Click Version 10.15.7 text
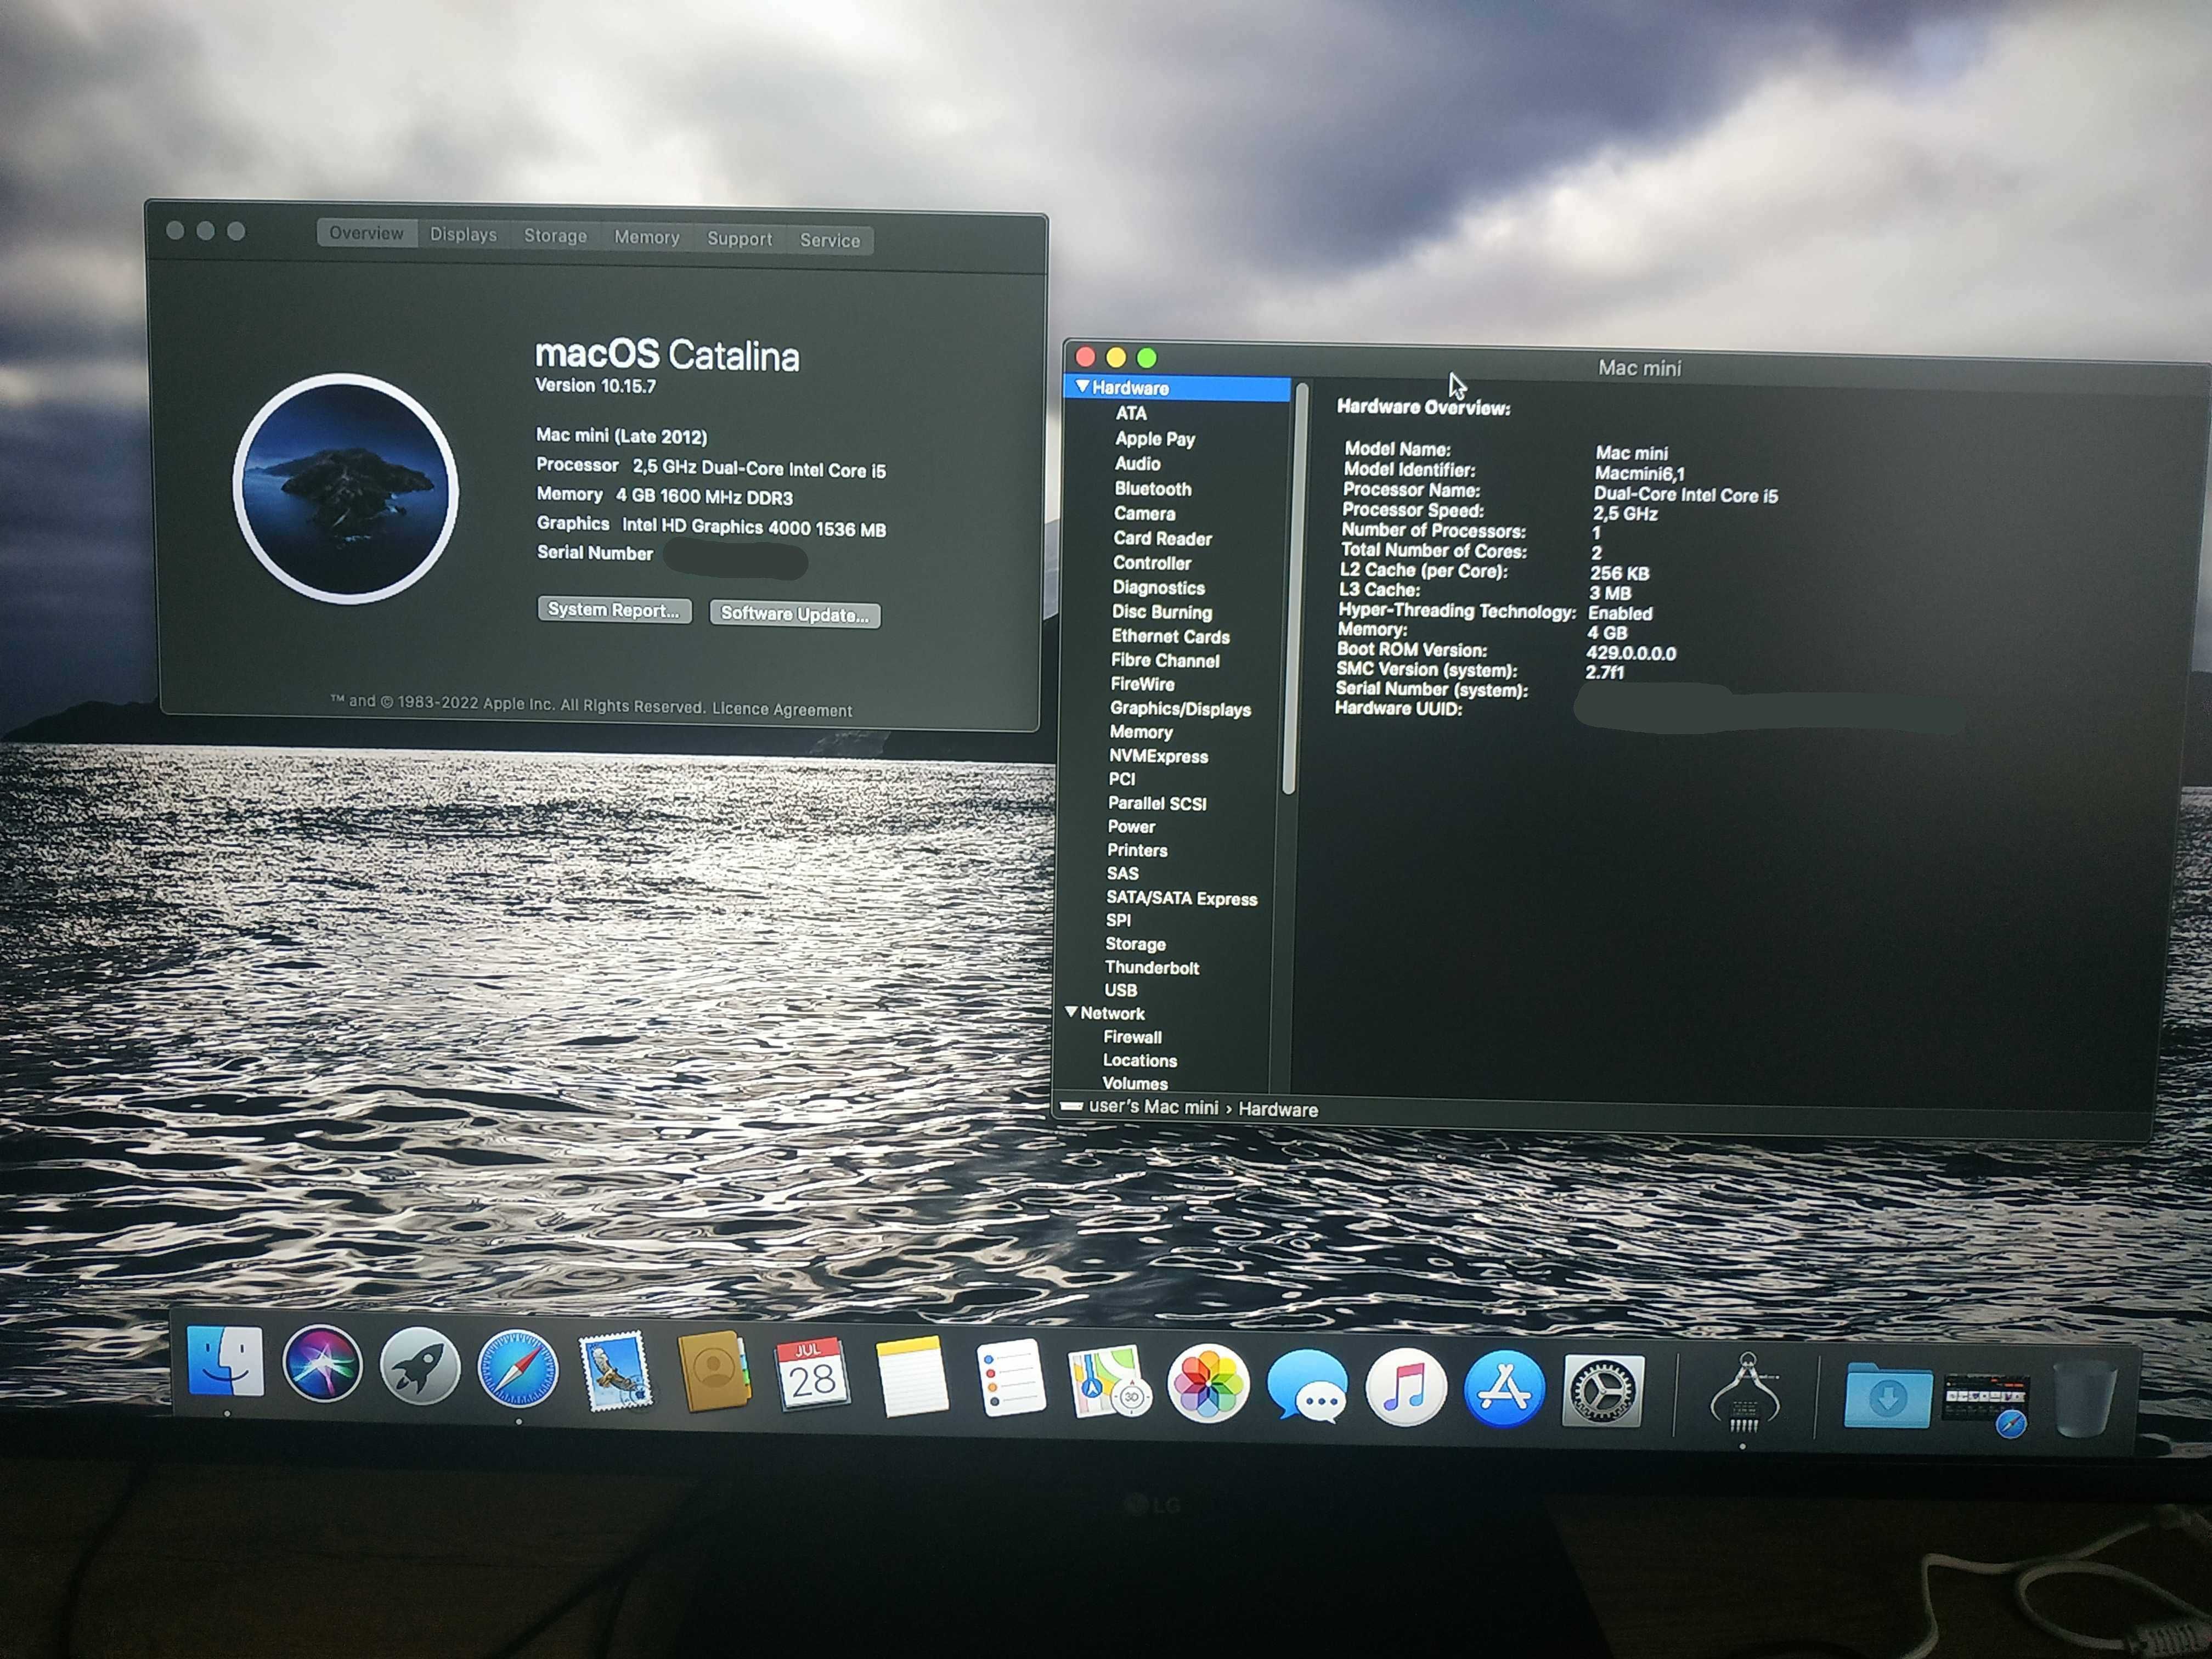2212x1659 pixels. pos(596,385)
